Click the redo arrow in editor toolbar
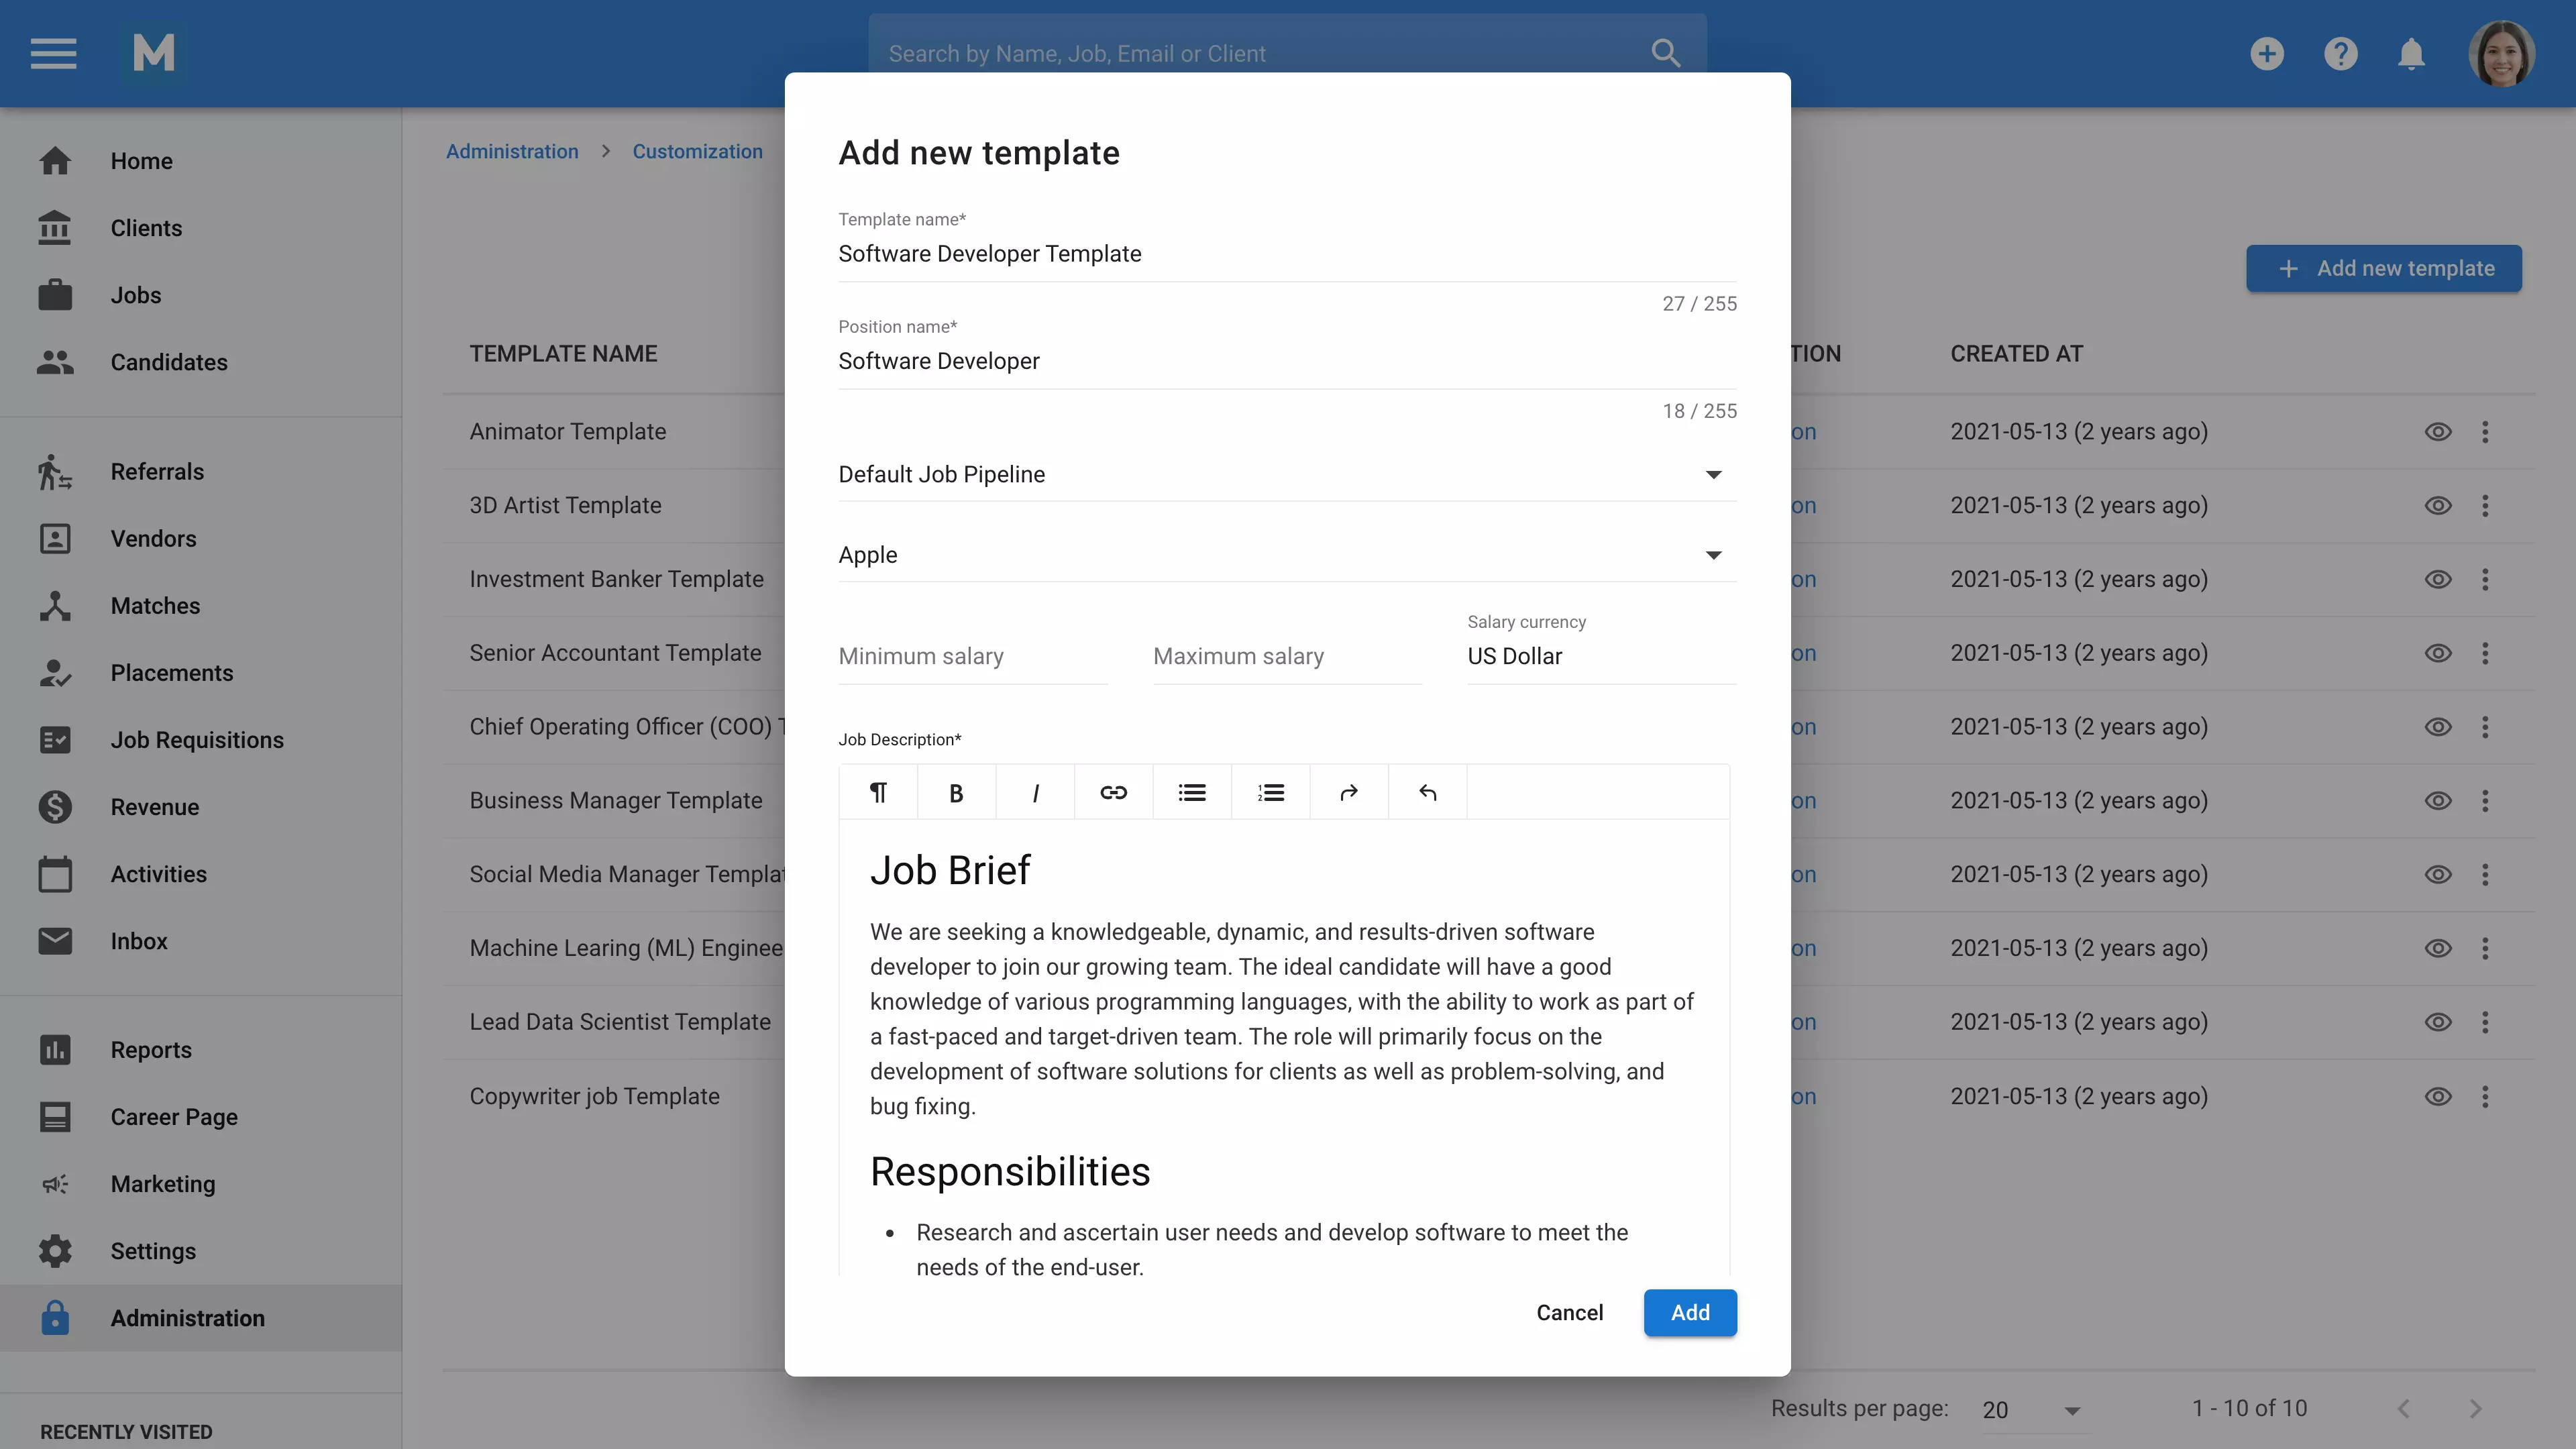The image size is (2576, 1449). coord(1349,793)
